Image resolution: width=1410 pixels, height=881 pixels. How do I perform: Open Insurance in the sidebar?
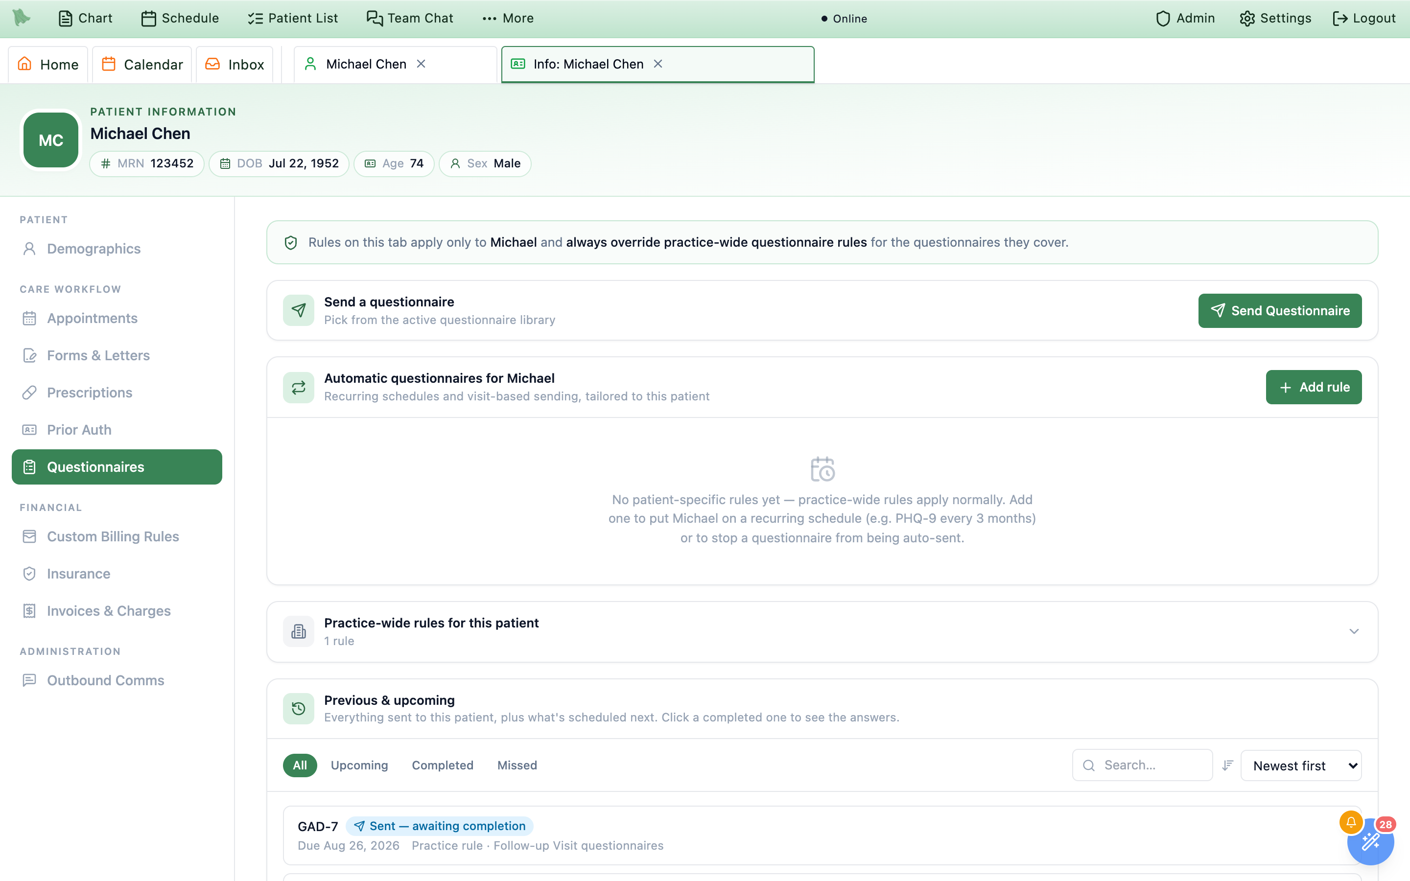[x=117, y=574]
